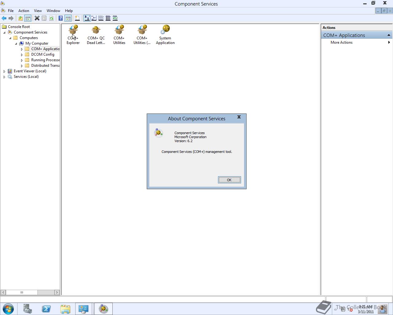The height and width of the screenshot is (315, 393).
Task: Click the tree pane scroll-left arrow
Action: click(3, 292)
